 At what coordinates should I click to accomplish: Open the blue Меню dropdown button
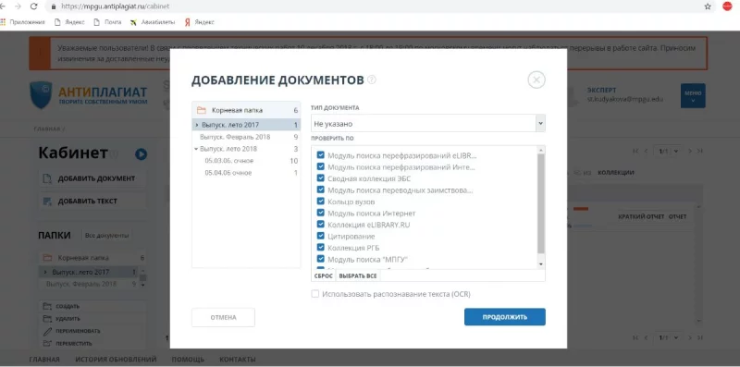pos(693,96)
